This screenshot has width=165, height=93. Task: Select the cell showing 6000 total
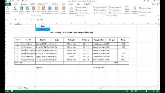pyautogui.click(x=112, y=63)
